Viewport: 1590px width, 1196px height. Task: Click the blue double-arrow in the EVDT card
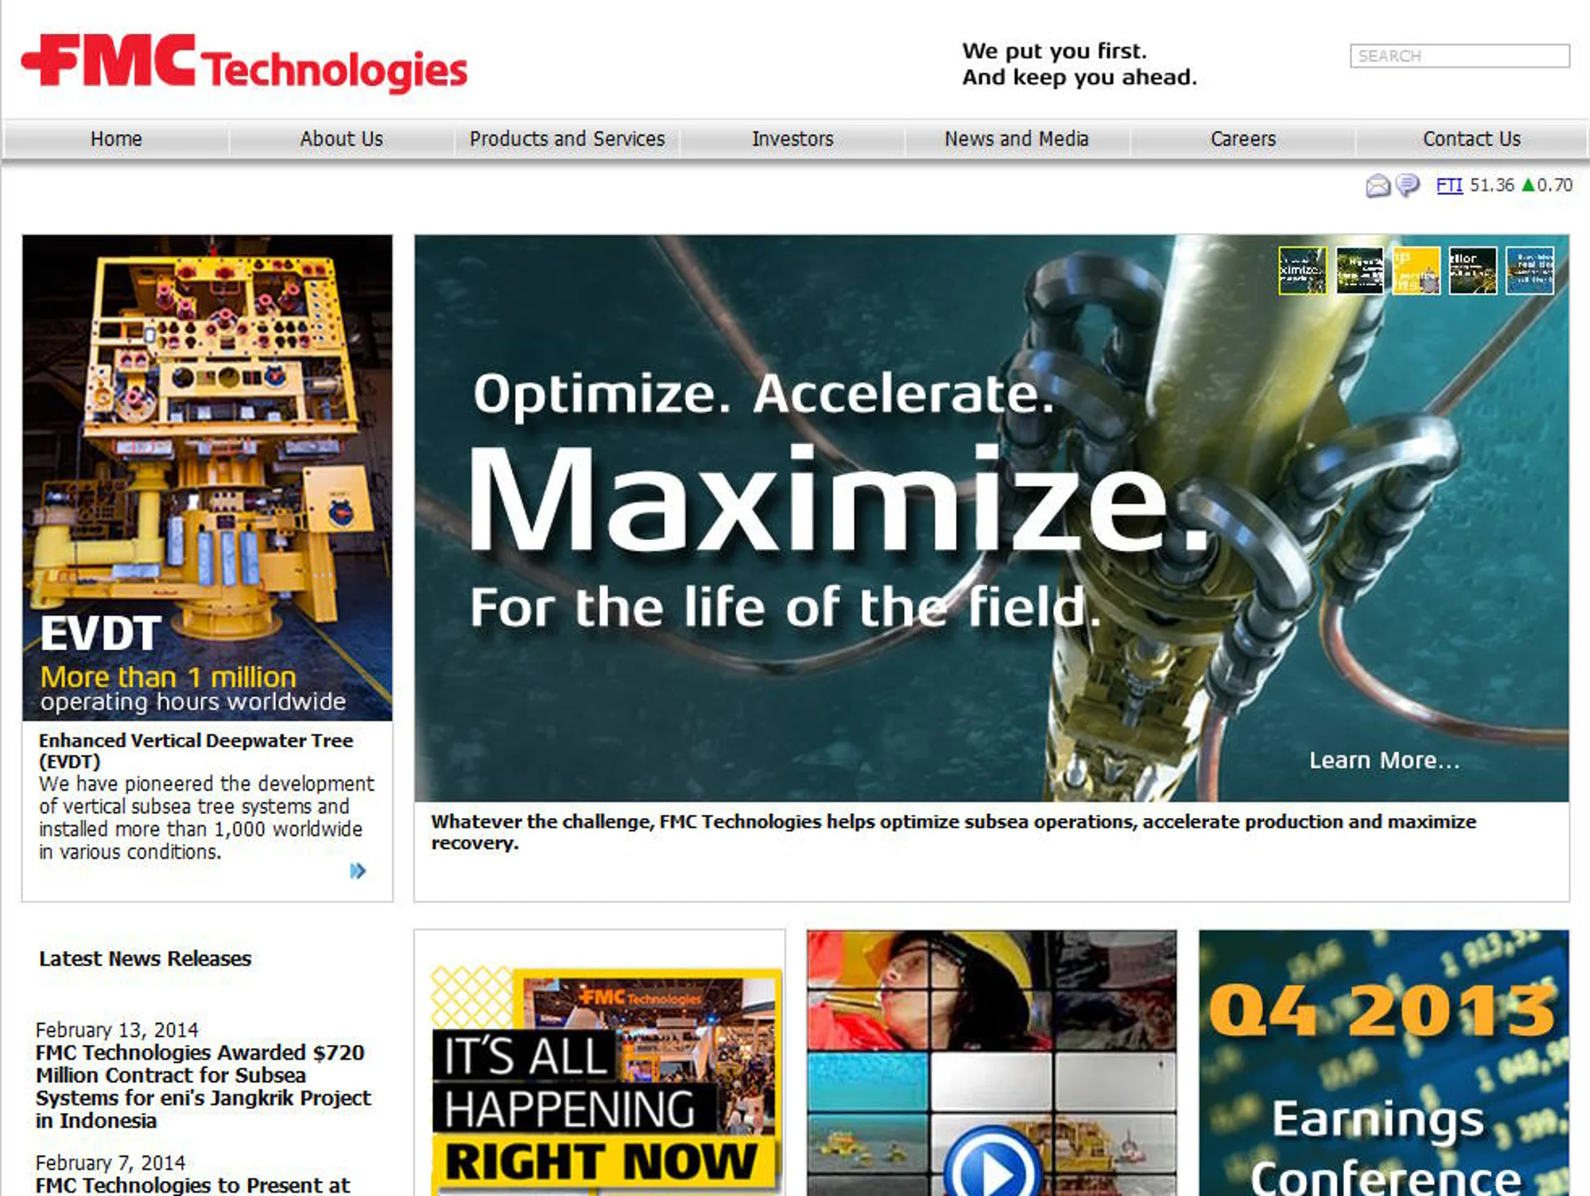pos(358,870)
